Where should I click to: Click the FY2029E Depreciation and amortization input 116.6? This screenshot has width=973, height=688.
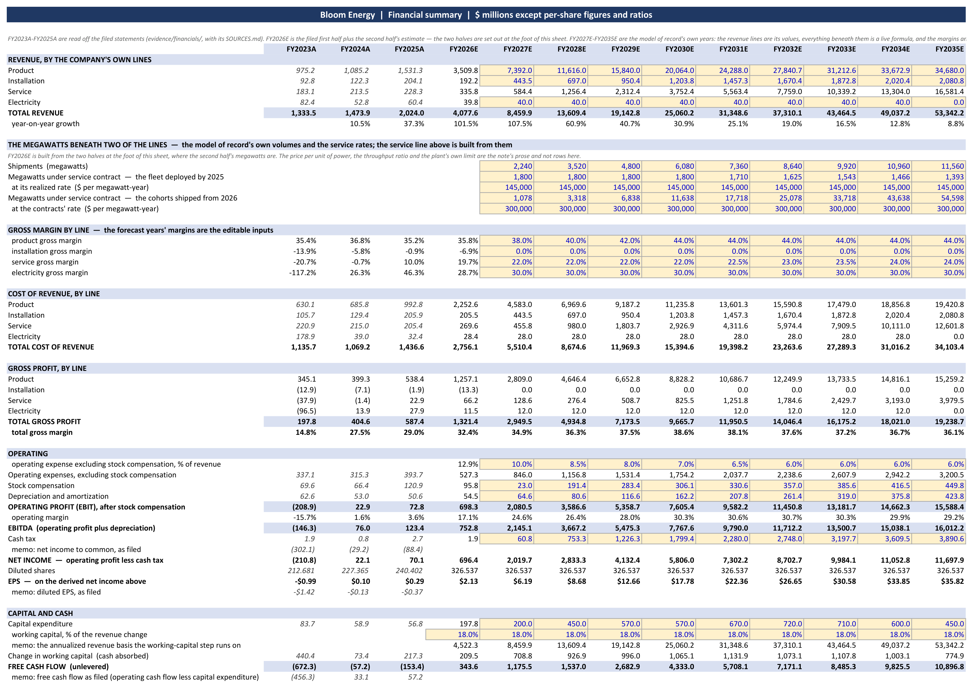[x=614, y=496]
